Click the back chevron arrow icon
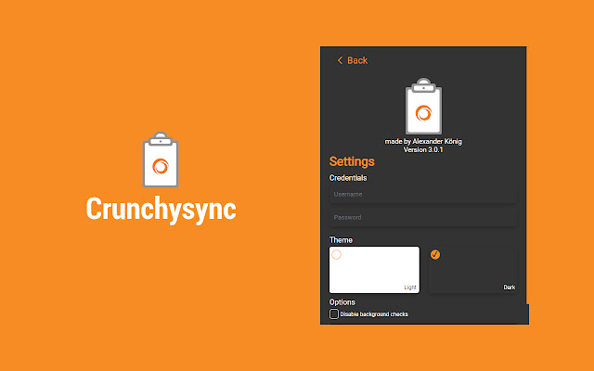Screen dimensions: 594x371 click(x=340, y=60)
